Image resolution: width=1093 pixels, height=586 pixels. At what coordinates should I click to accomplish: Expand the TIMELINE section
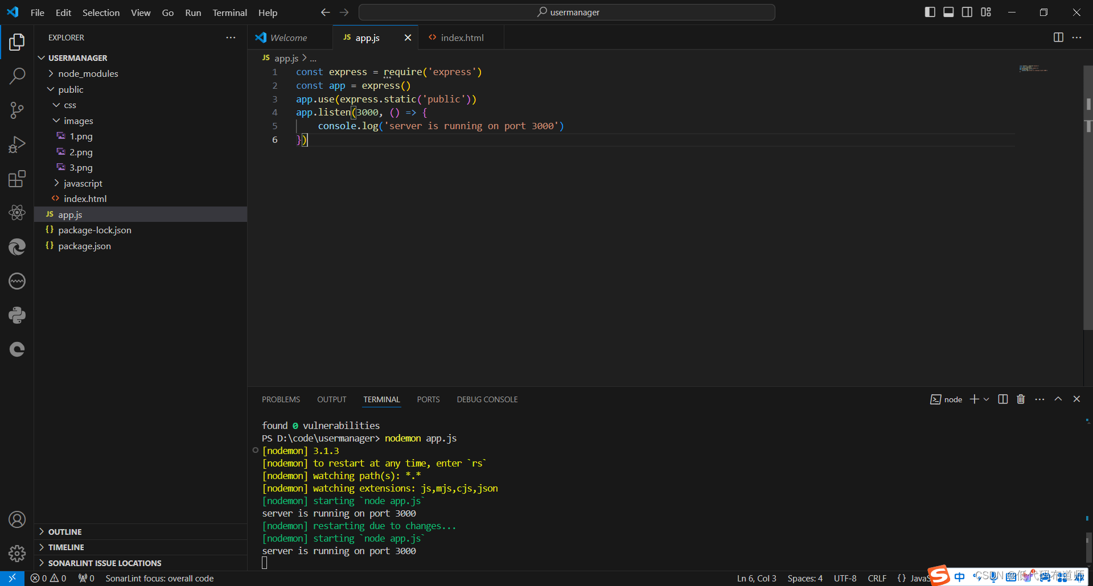141,547
